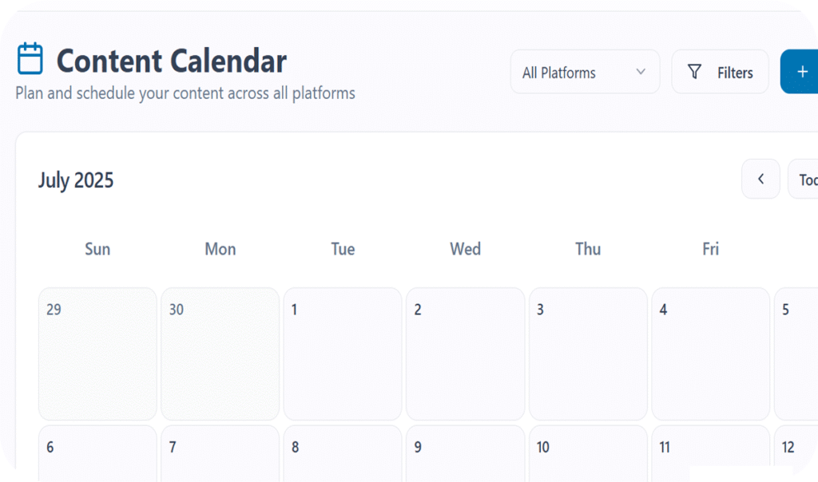Select the July 5 day cell
The height and width of the screenshot is (482, 818).
[x=796, y=354]
